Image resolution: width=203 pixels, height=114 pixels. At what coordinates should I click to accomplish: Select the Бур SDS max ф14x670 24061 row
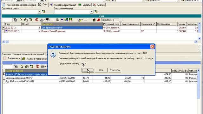click(100, 81)
